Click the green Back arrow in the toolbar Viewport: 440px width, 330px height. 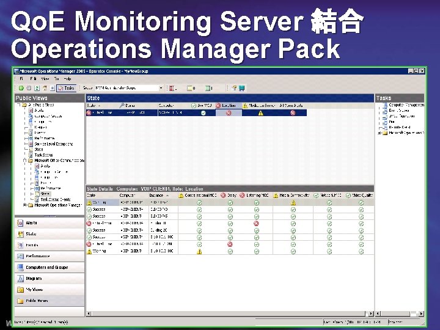[21, 88]
